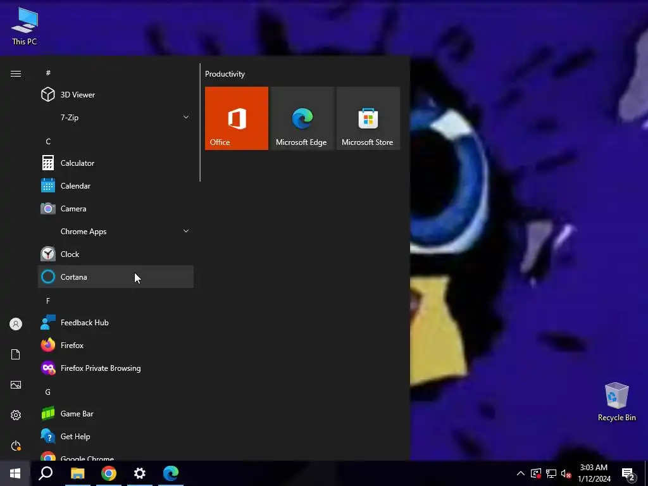Open Pictures from the Start sidebar
Screen dimensions: 648x486
pyautogui.click(x=16, y=385)
